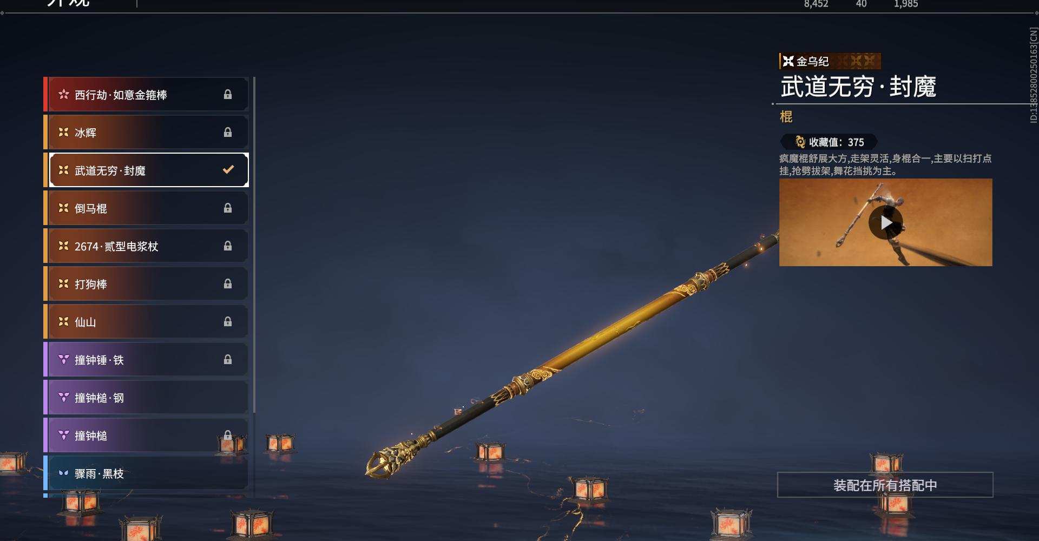Image resolution: width=1039 pixels, height=541 pixels.
Task: Click the 金乌纪 quality badge icon
Action: click(x=788, y=61)
